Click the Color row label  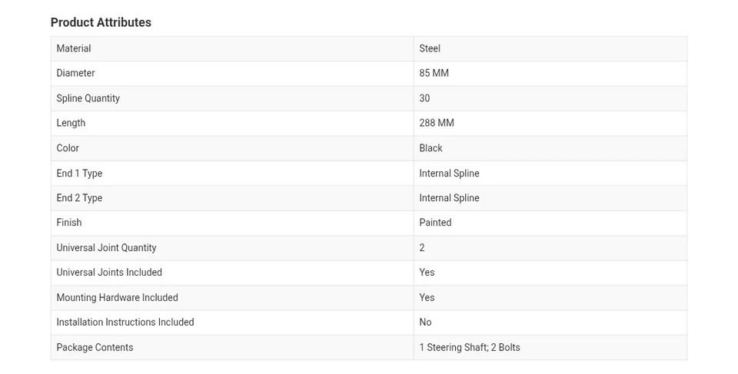(x=68, y=148)
